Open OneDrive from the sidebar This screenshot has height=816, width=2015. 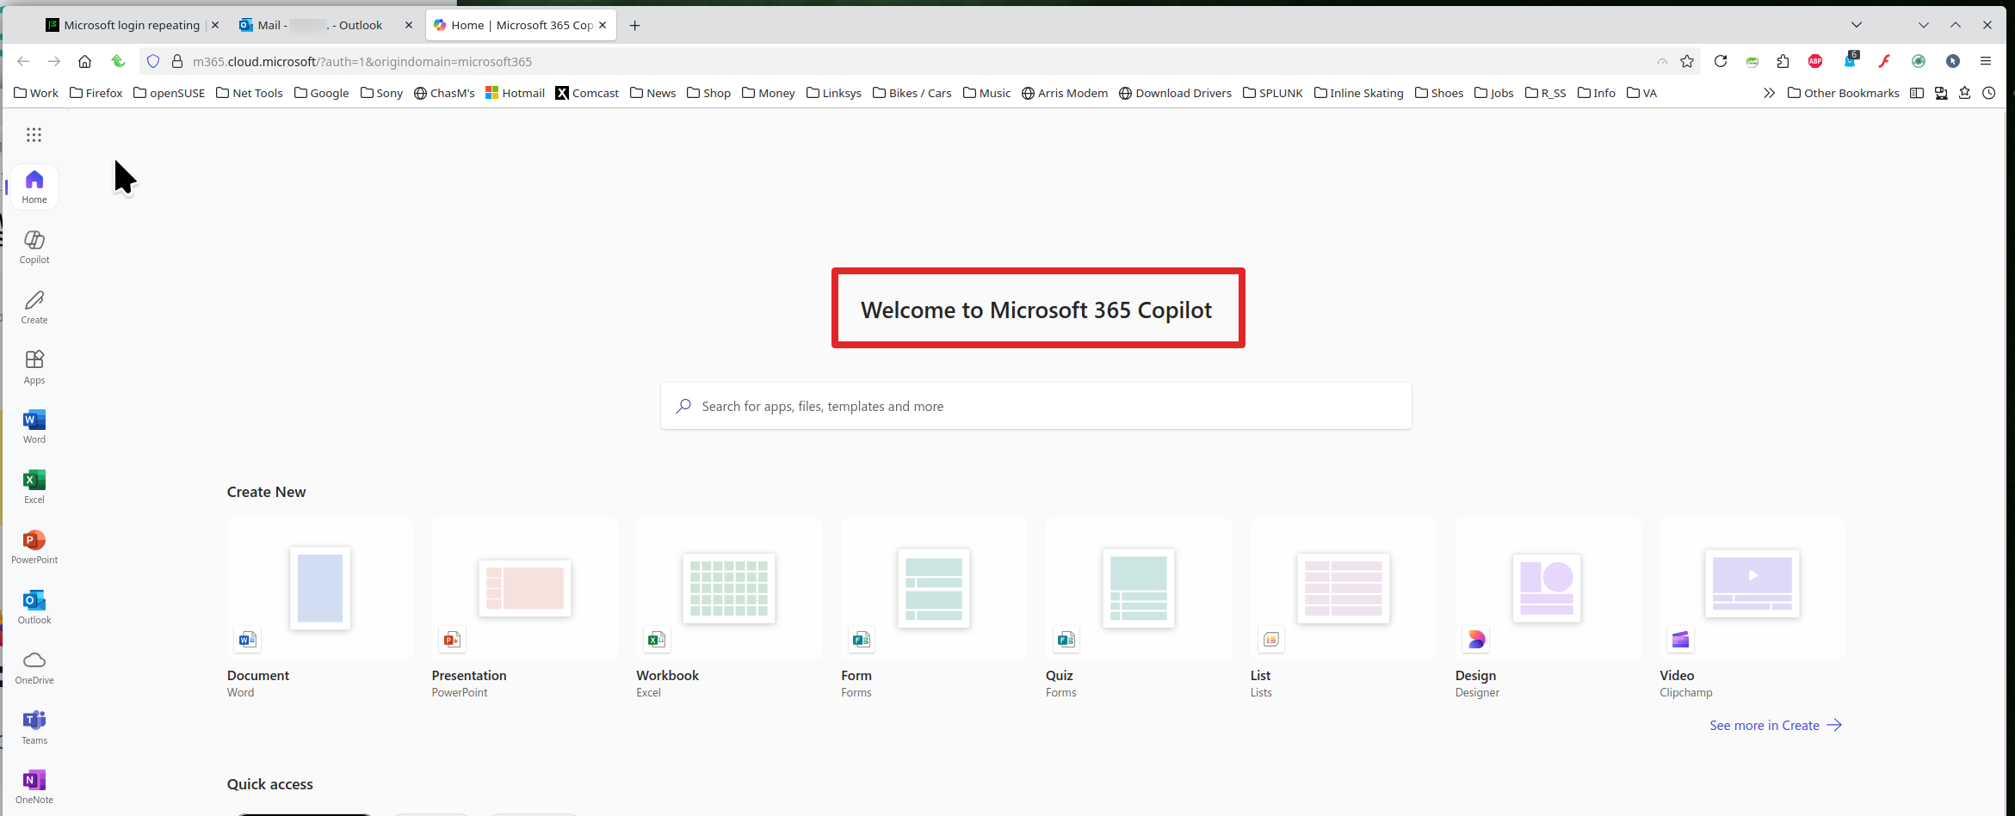34,667
